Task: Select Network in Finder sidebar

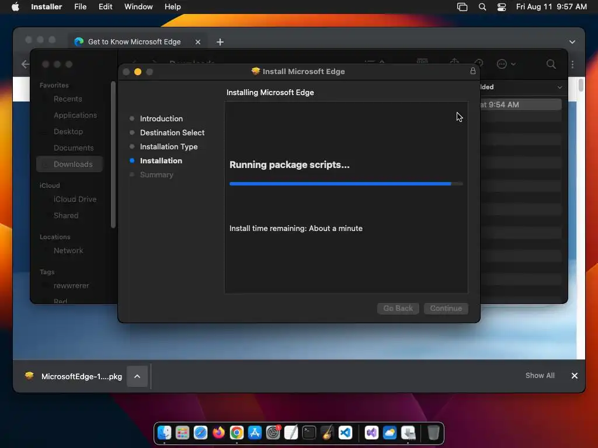Action: point(68,251)
